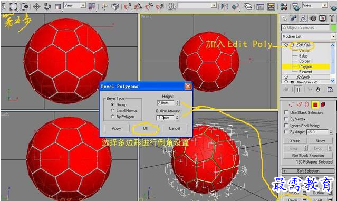Click the Quick Render teapot icon
This screenshot has width=337, height=201.
pos(333,7)
